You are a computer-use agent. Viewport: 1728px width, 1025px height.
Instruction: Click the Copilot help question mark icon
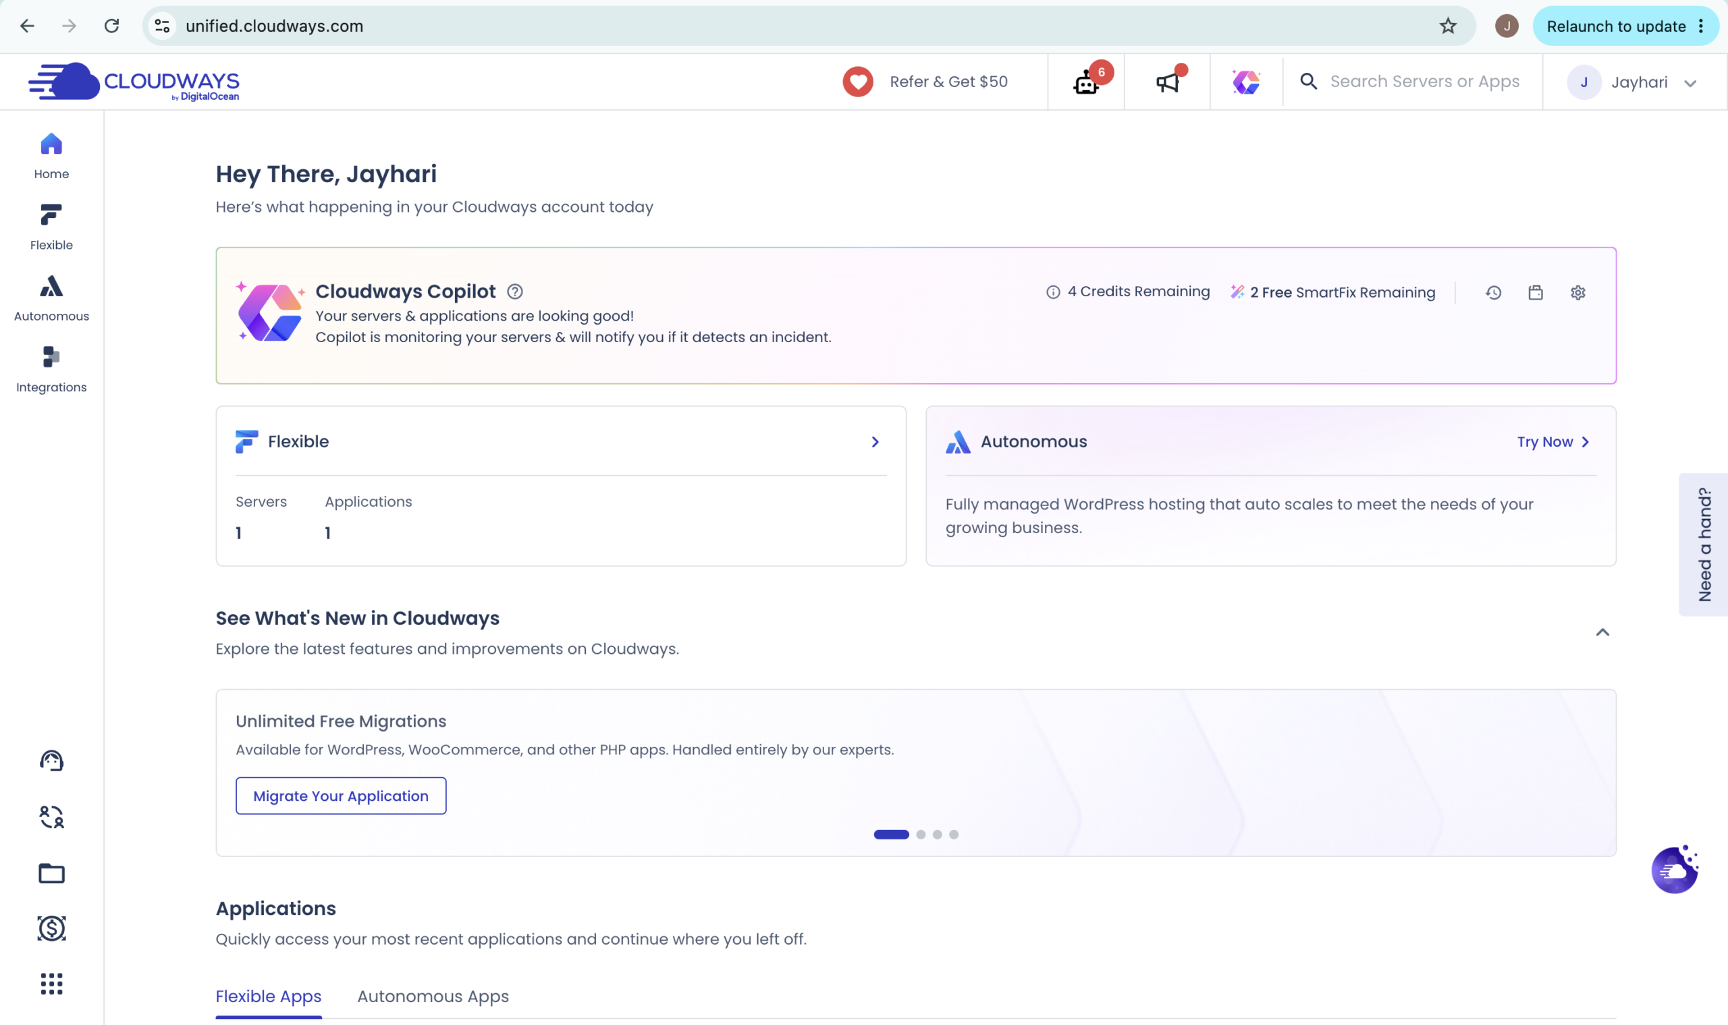(x=515, y=292)
